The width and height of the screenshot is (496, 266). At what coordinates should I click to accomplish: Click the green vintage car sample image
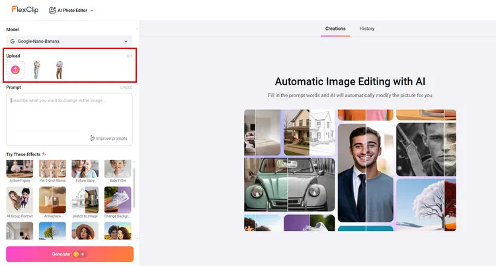290,185
